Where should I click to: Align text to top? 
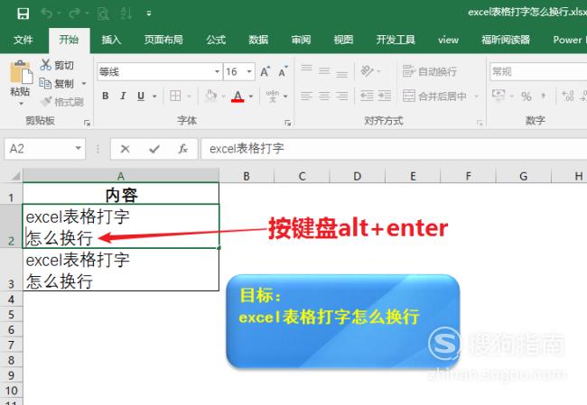307,69
